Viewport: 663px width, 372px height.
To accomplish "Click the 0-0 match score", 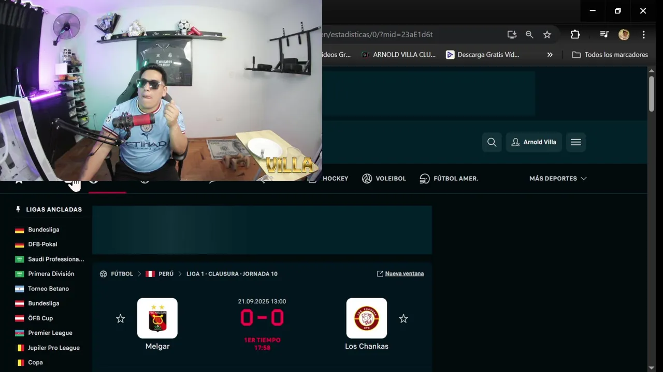I will click(262, 318).
